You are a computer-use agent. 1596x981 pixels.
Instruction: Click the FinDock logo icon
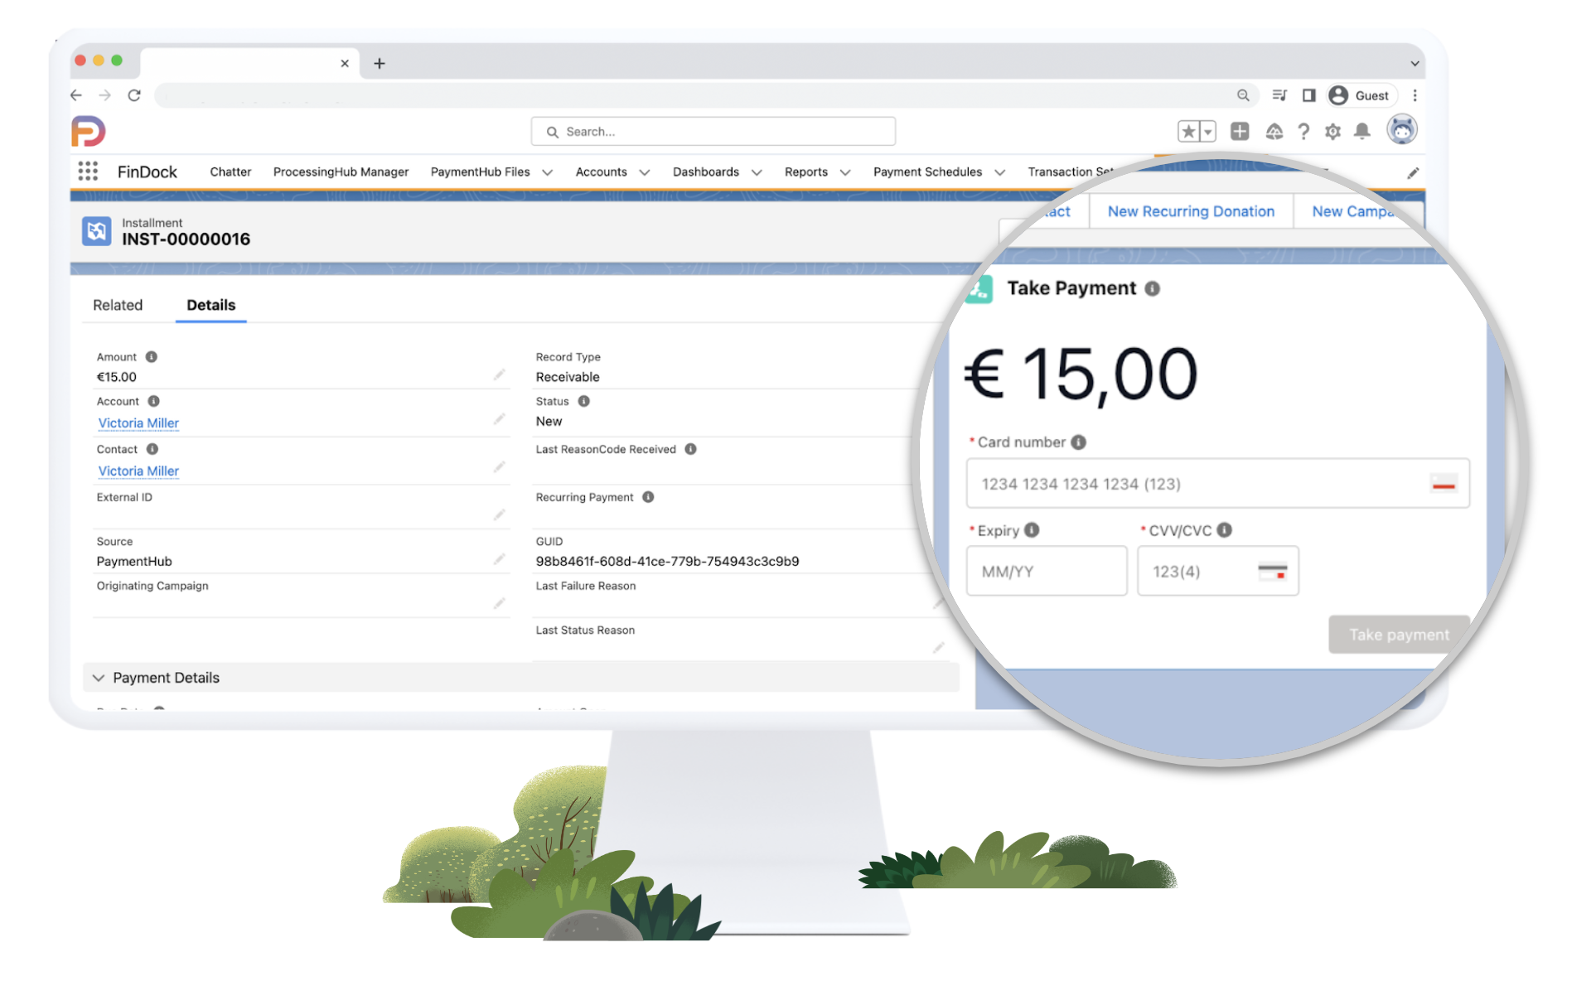88,131
